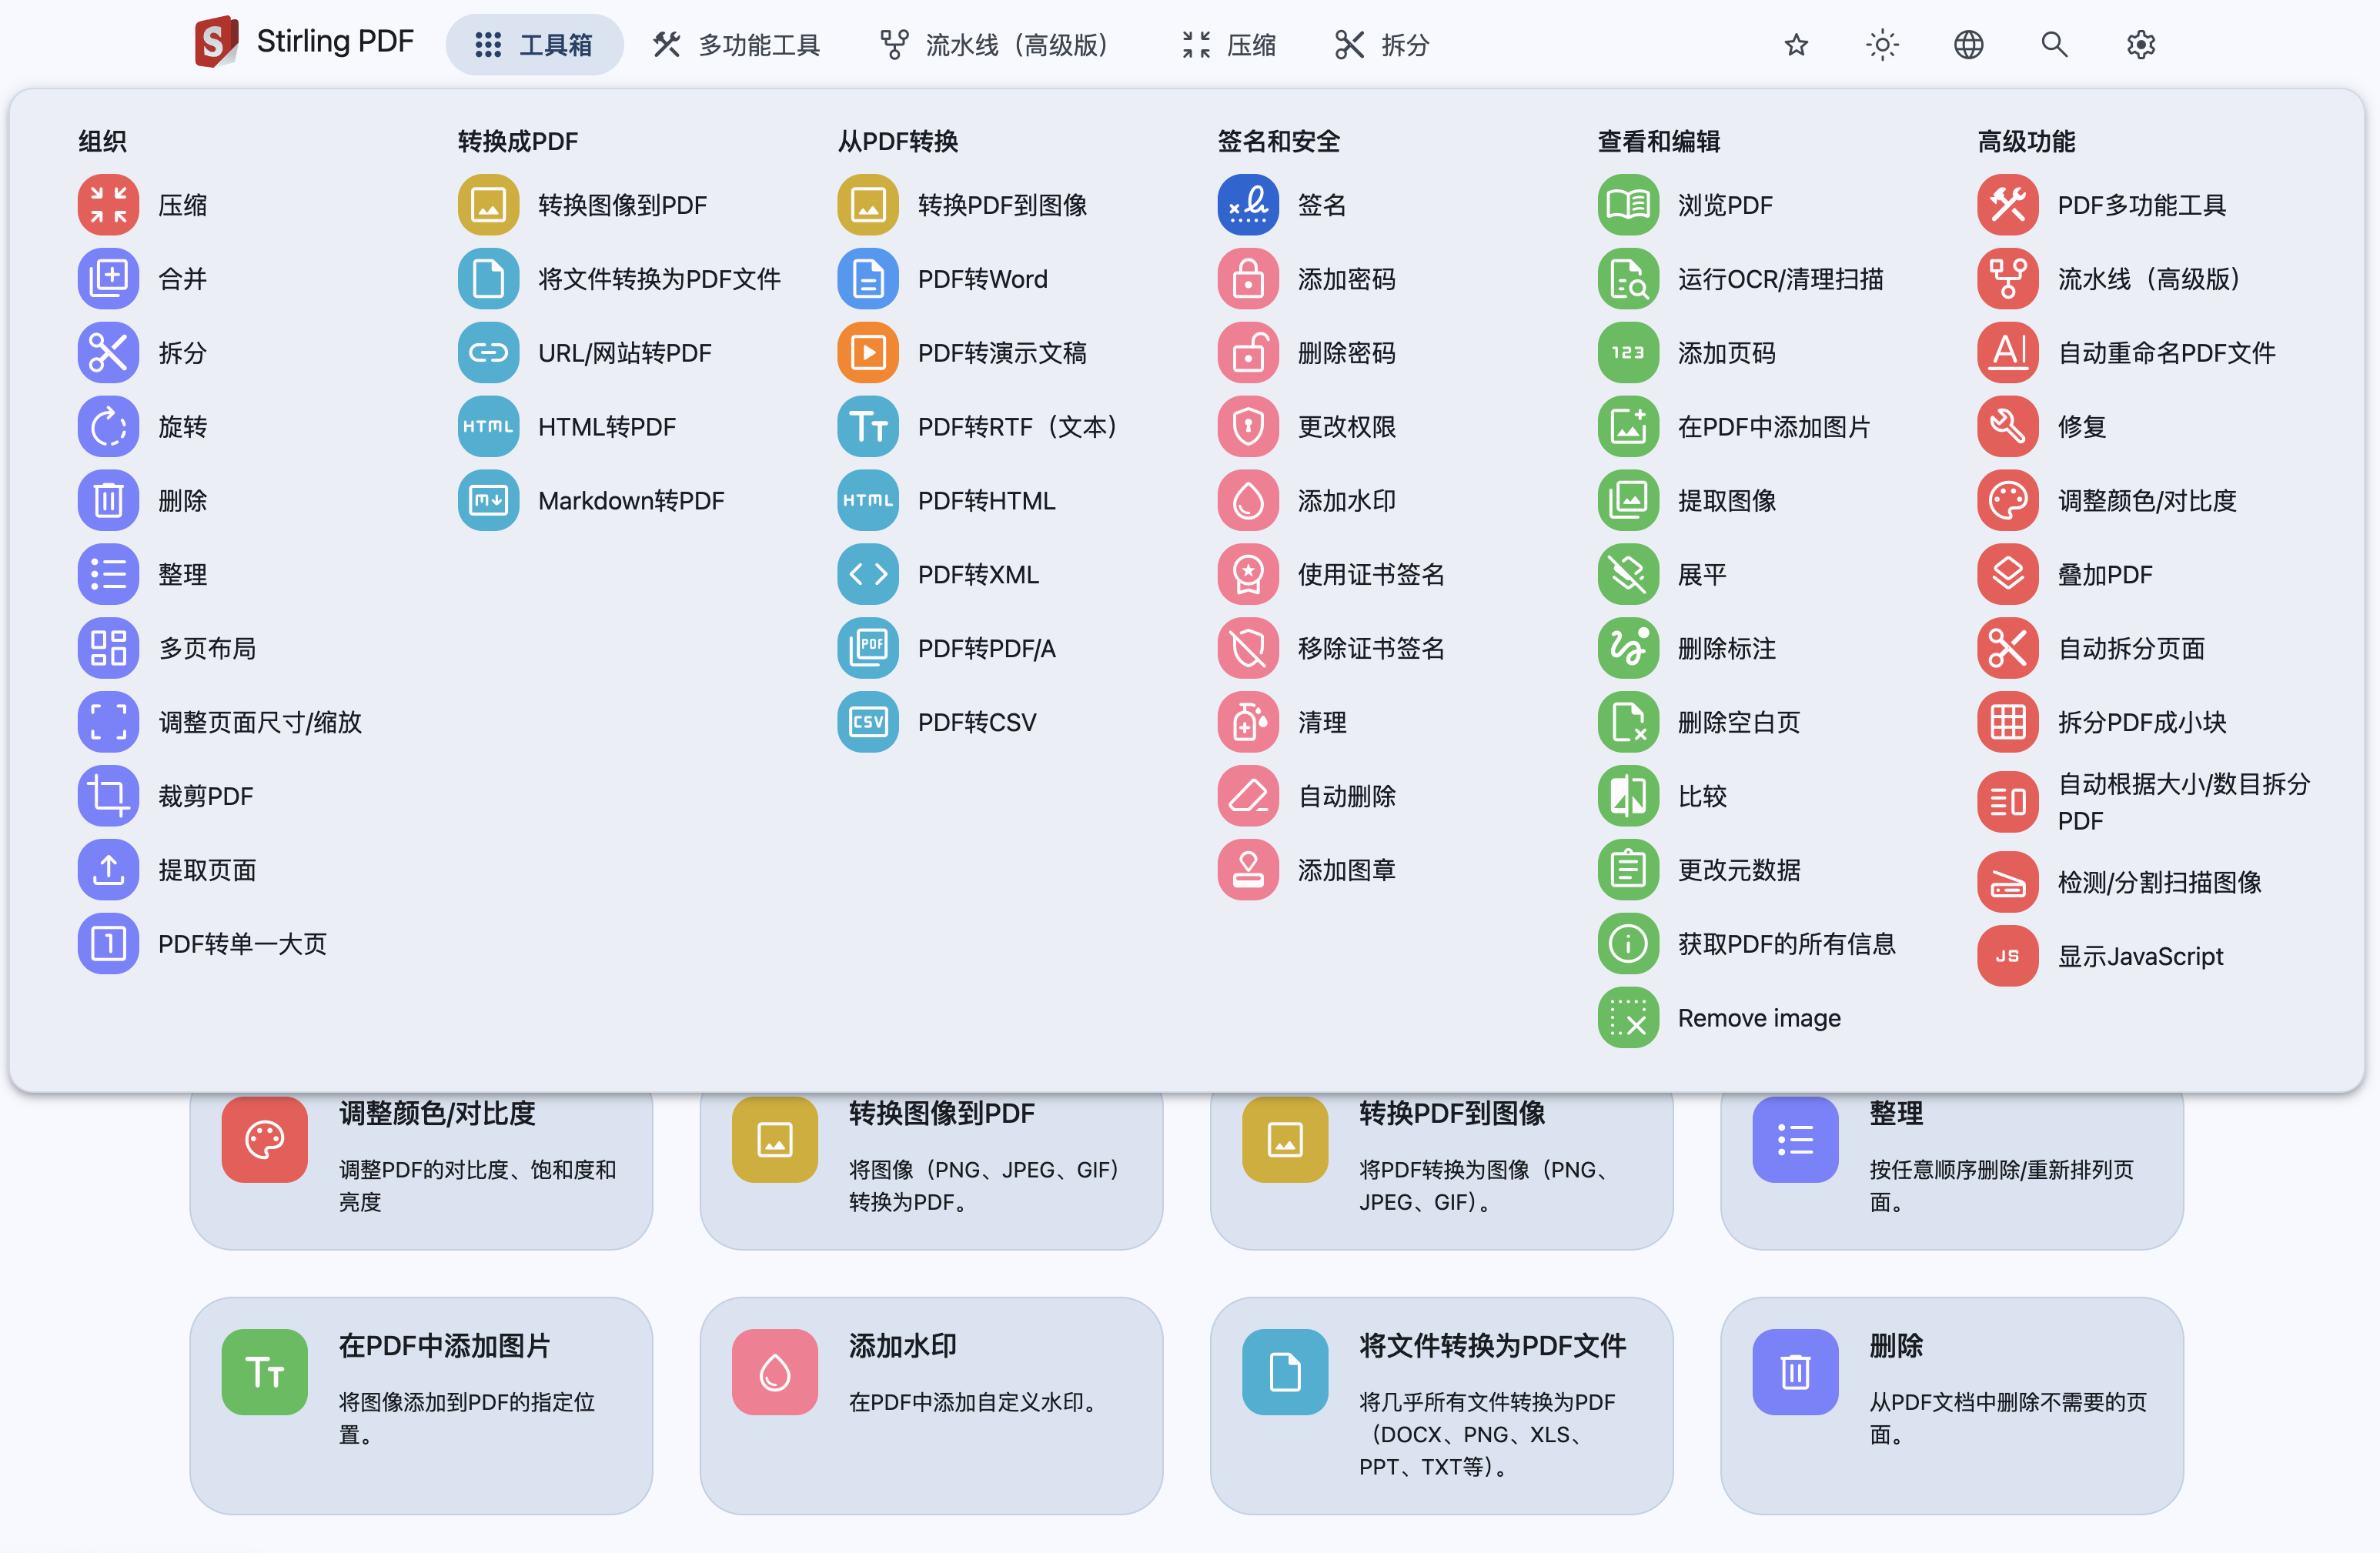The width and height of the screenshot is (2380, 1553).
Task: Click the Remove image tool icon
Action: (1627, 1018)
